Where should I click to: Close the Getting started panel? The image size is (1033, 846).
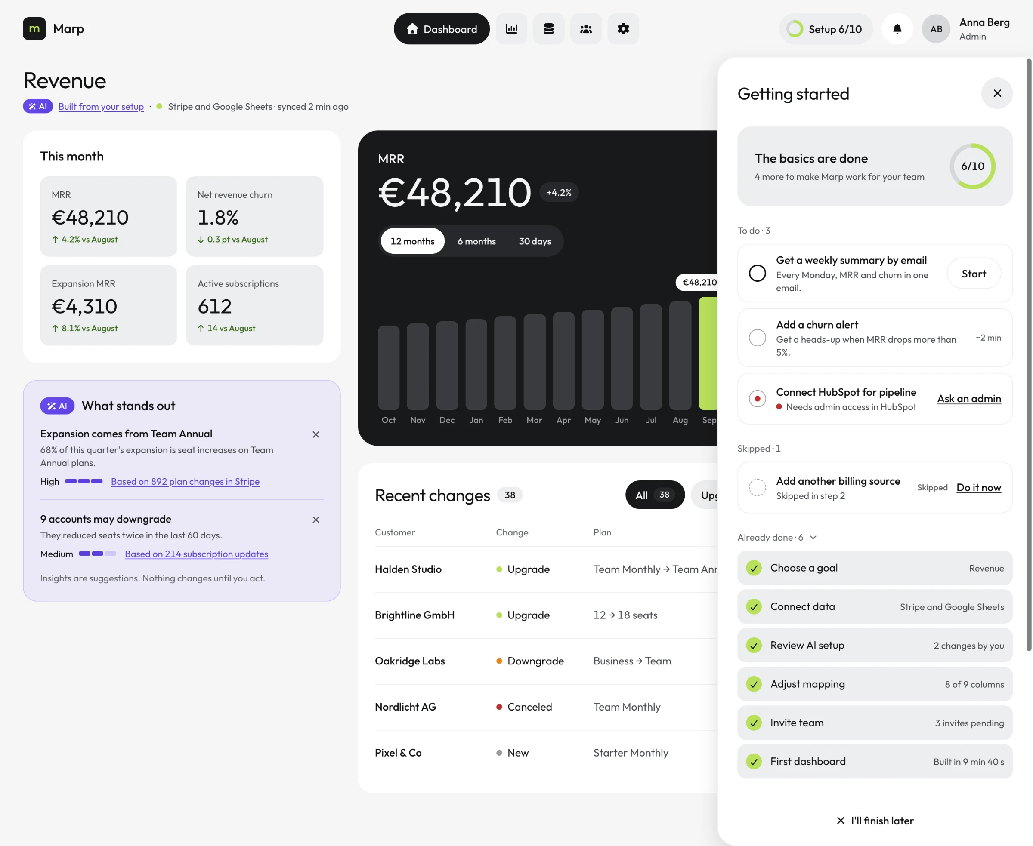997,93
